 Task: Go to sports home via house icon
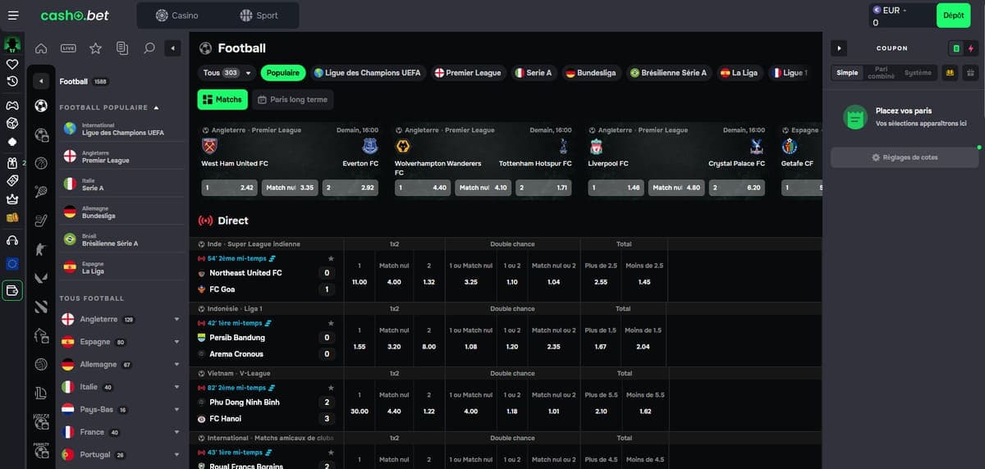coord(41,48)
